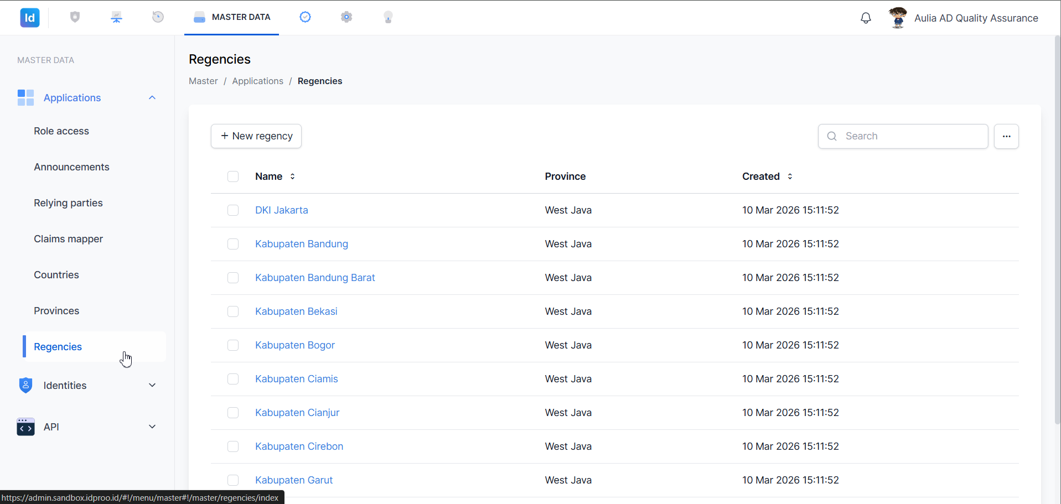Click the Identities shield icon in sidebar
Viewport: 1061px width, 504px height.
point(25,386)
